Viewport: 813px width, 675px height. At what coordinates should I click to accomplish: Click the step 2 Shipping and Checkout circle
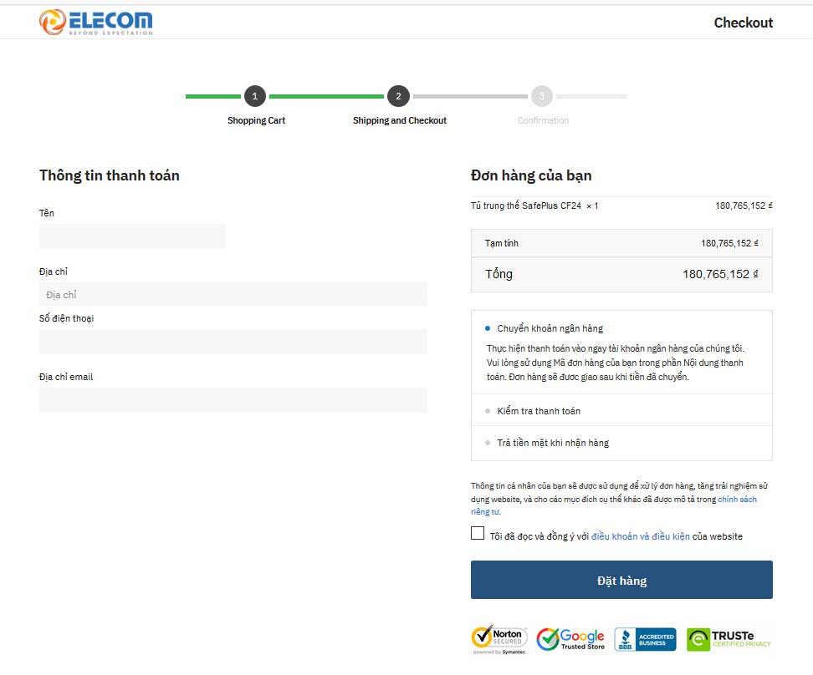coord(398,96)
